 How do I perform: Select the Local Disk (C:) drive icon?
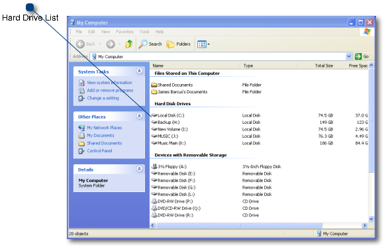154,115
